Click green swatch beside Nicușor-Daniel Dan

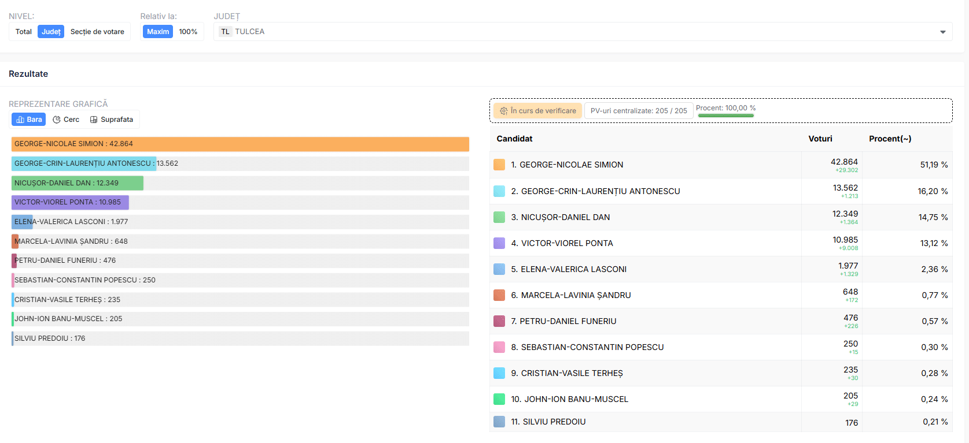pos(499,217)
